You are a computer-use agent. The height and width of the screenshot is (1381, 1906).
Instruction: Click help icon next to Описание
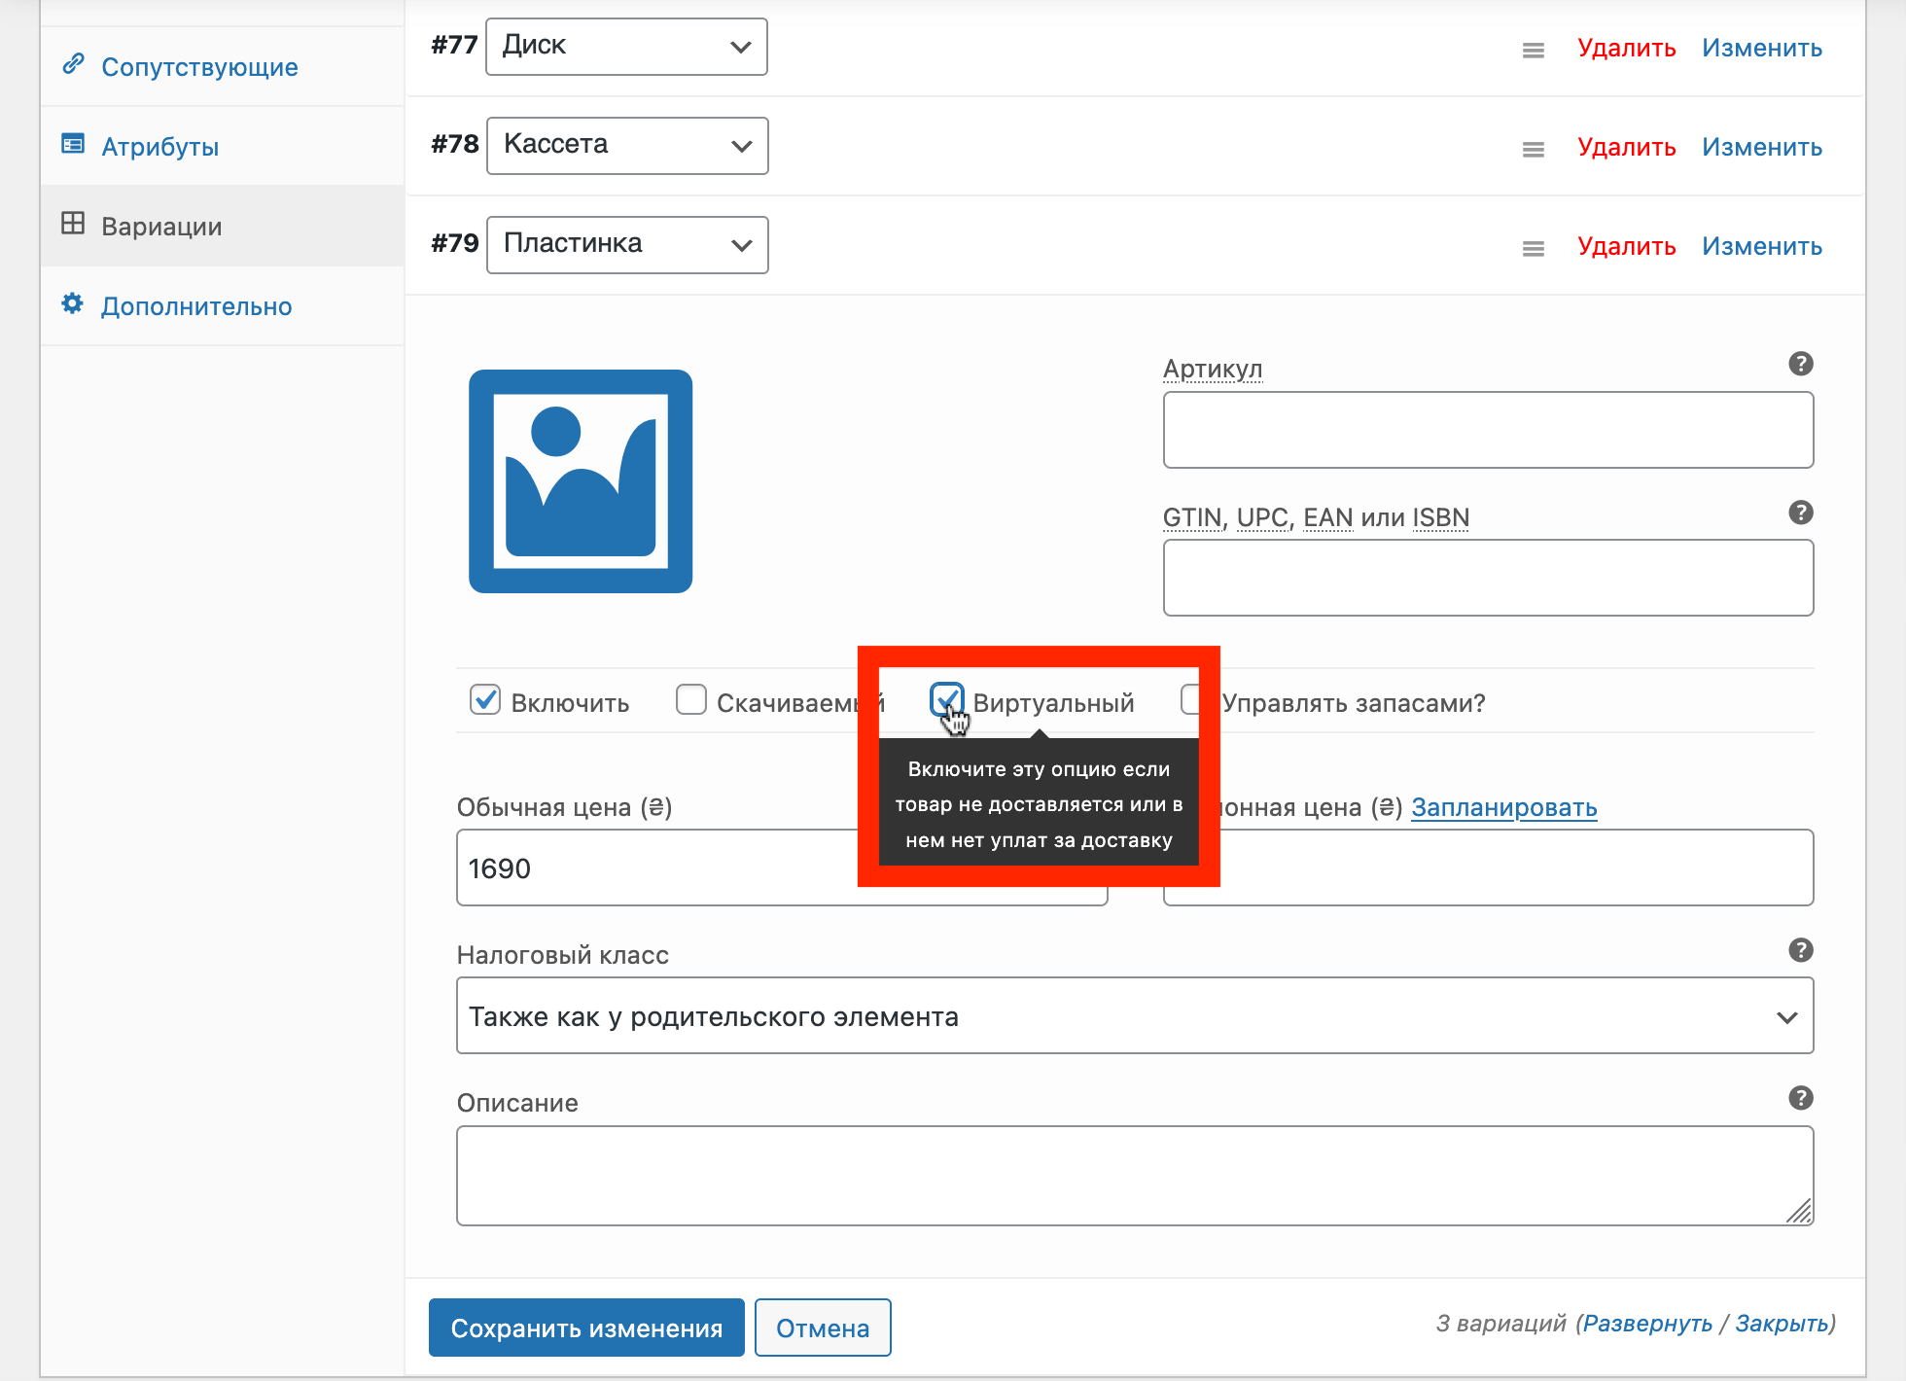click(1801, 1098)
